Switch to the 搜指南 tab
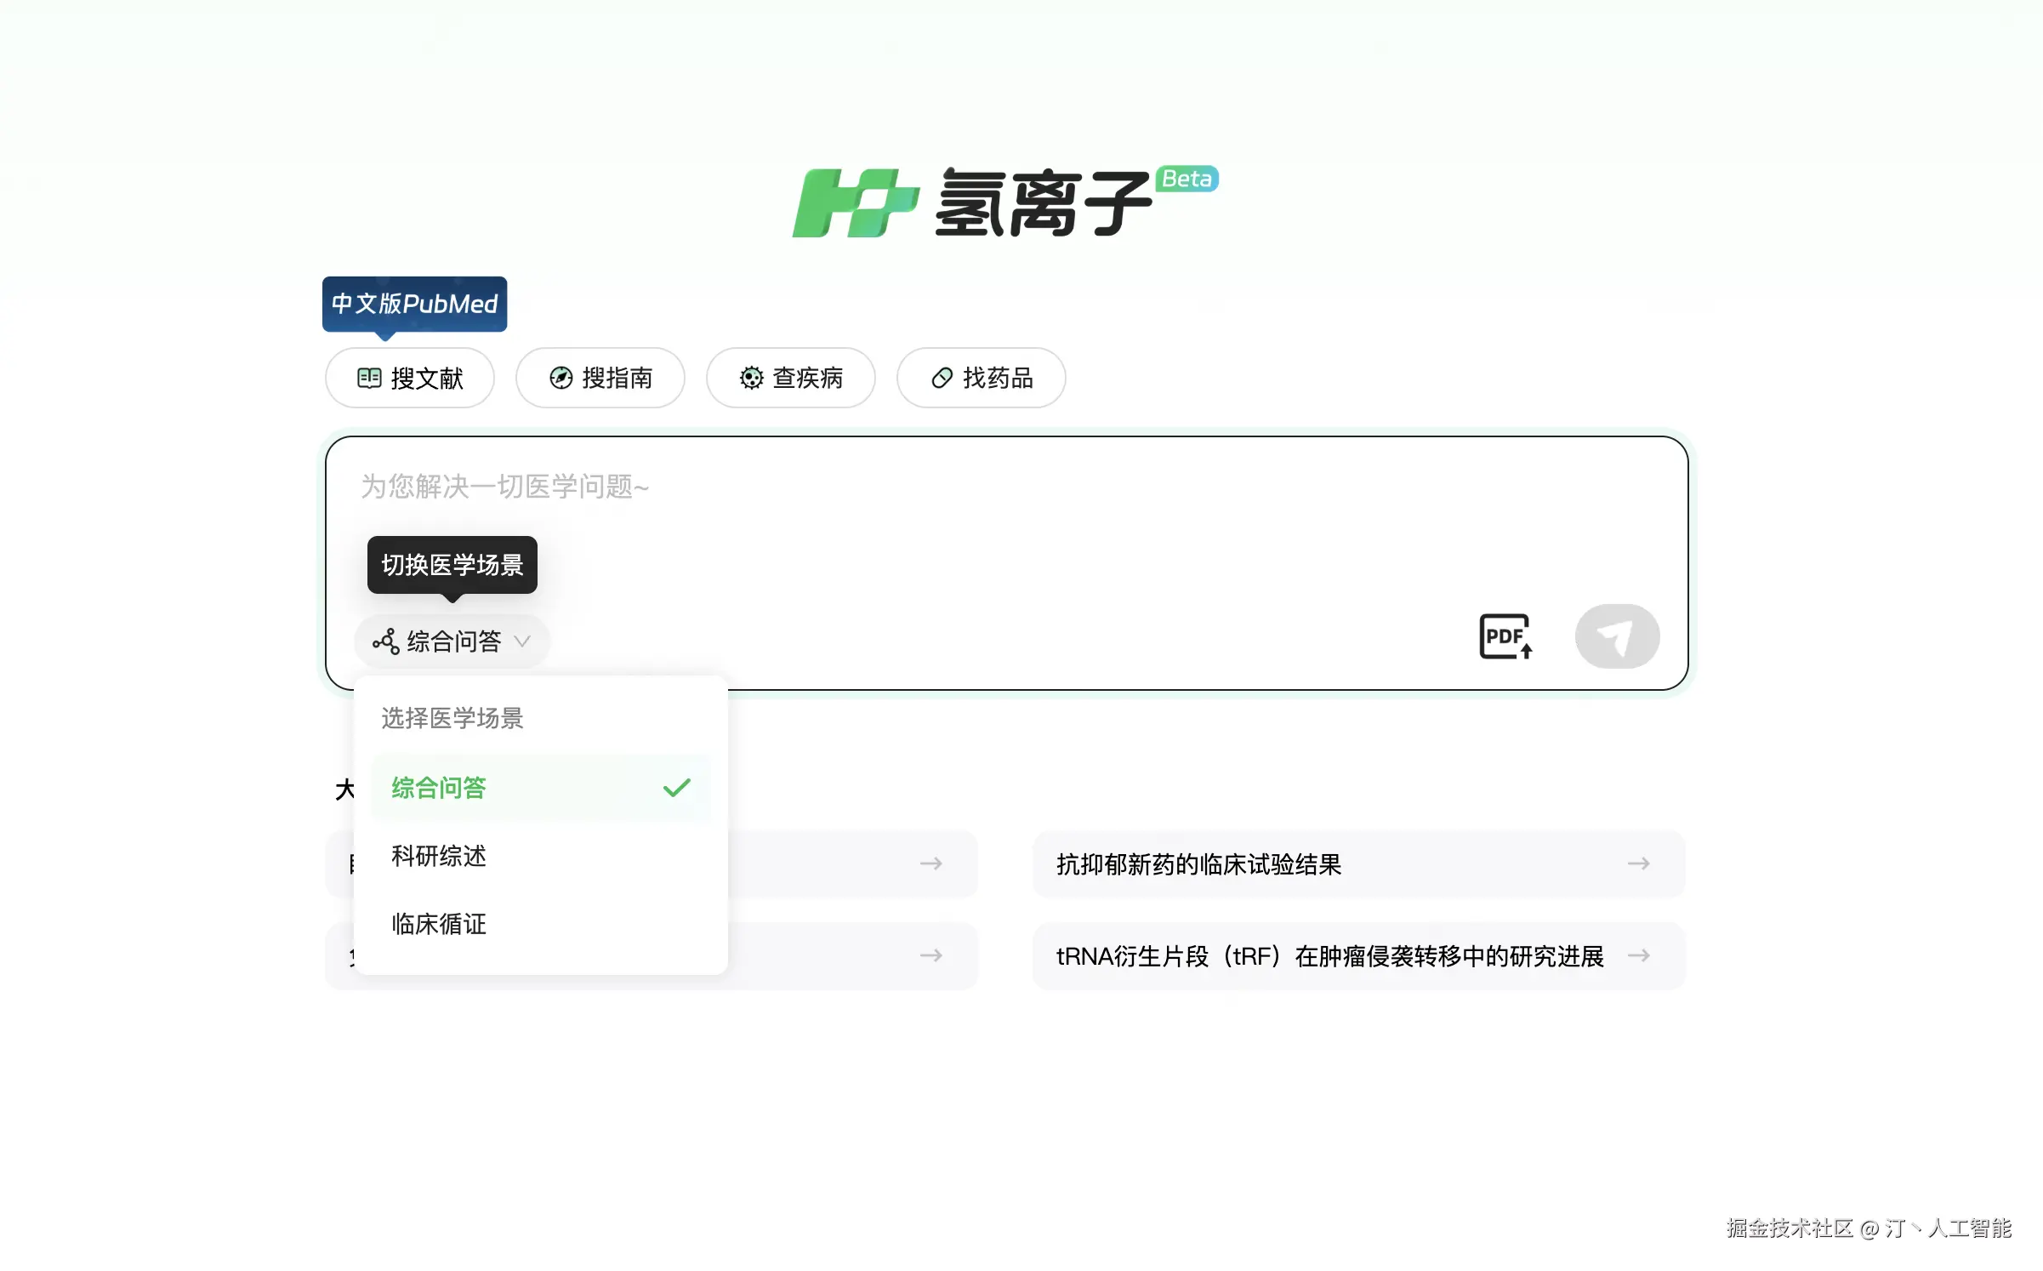Screen dimensions: 2043x1271 pos(600,379)
